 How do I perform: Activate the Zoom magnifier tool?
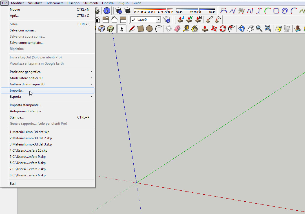259,29
